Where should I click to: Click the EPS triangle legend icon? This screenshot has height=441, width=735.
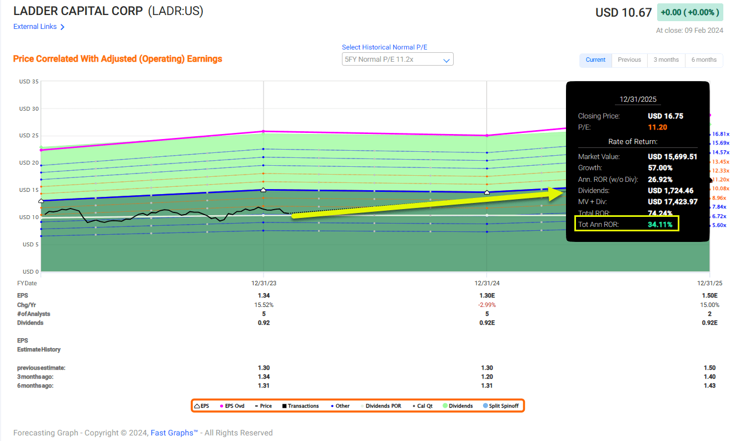198,405
